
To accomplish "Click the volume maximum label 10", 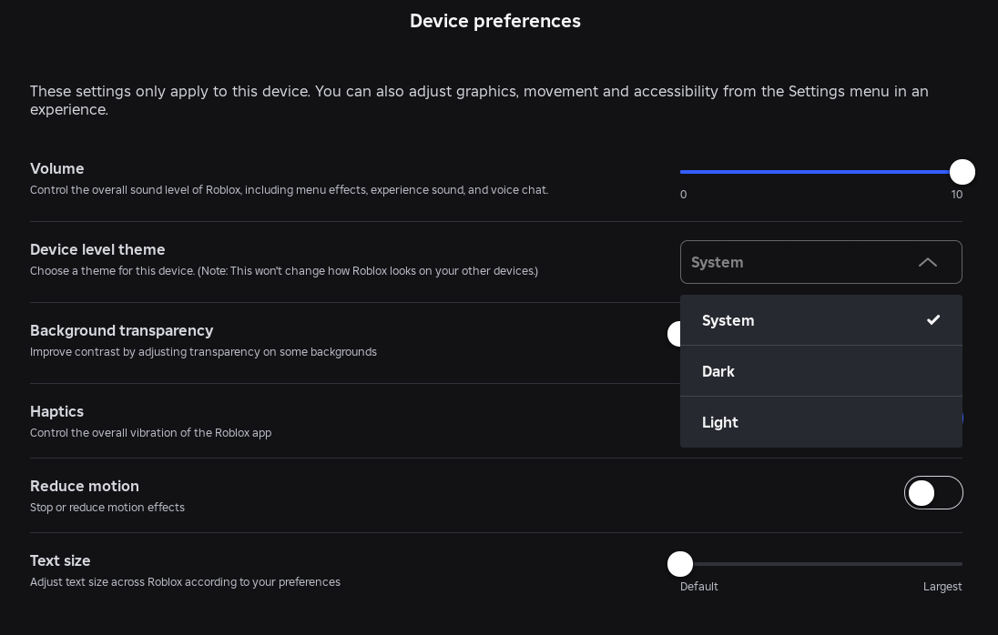I will (x=956, y=195).
